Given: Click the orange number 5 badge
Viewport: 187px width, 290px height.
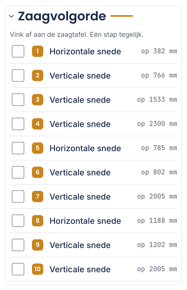Looking at the screenshot, I should point(38,148).
